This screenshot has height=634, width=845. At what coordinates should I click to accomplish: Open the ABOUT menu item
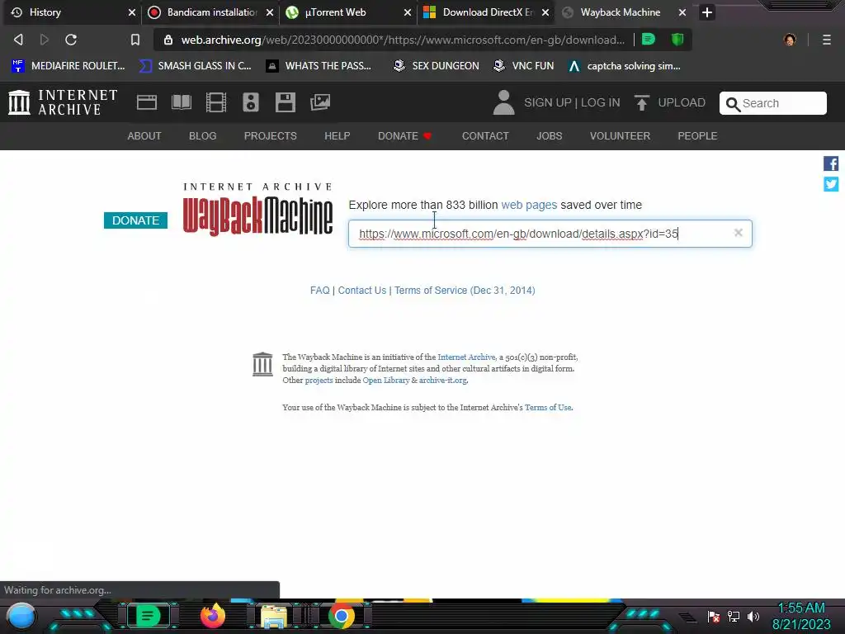[x=144, y=136]
